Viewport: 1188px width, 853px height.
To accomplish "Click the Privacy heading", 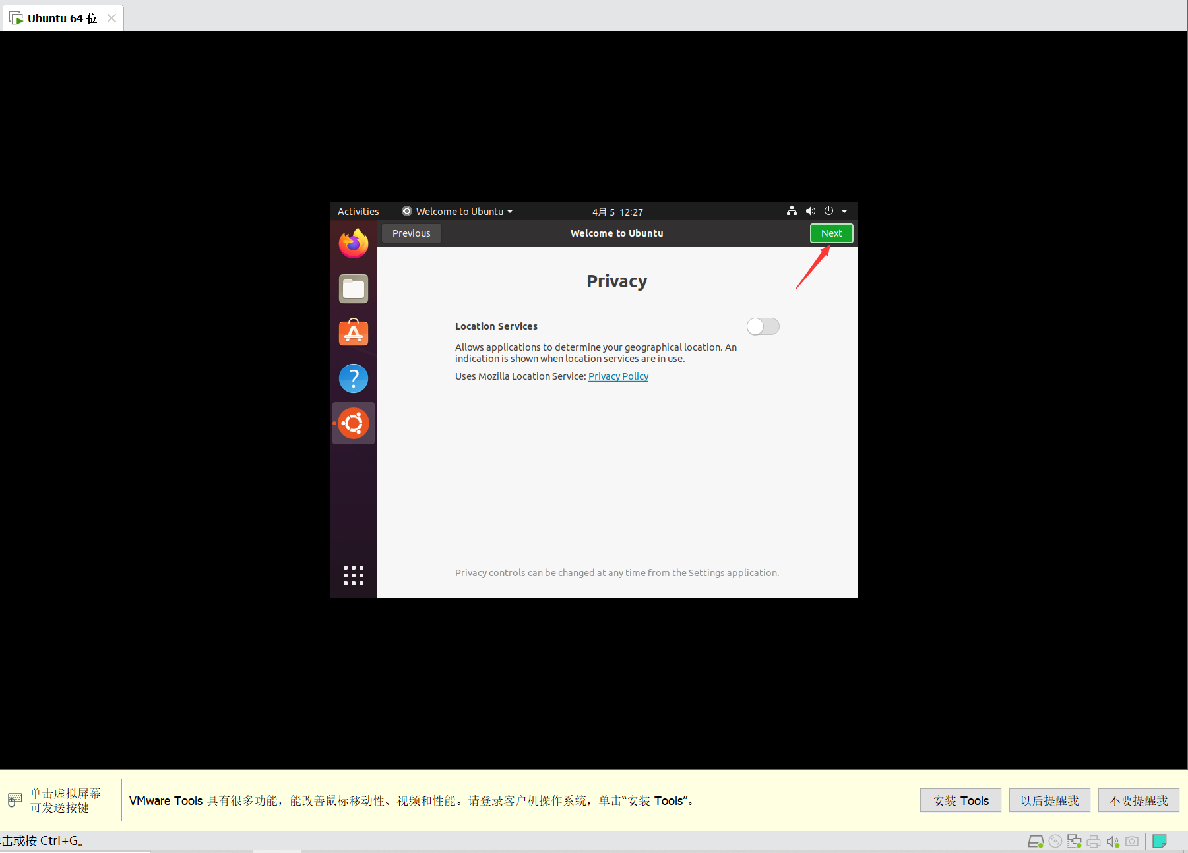I will click(617, 281).
